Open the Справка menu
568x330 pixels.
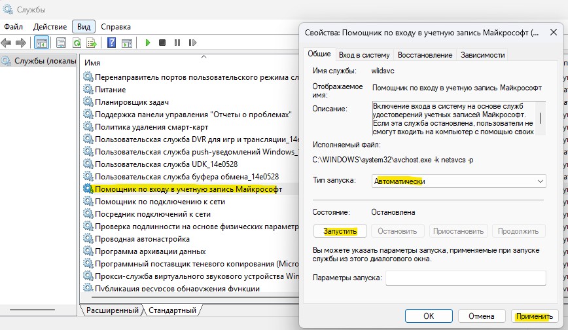point(116,27)
